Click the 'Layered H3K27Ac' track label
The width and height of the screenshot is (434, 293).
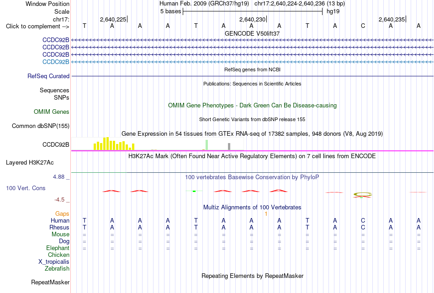[30, 163]
